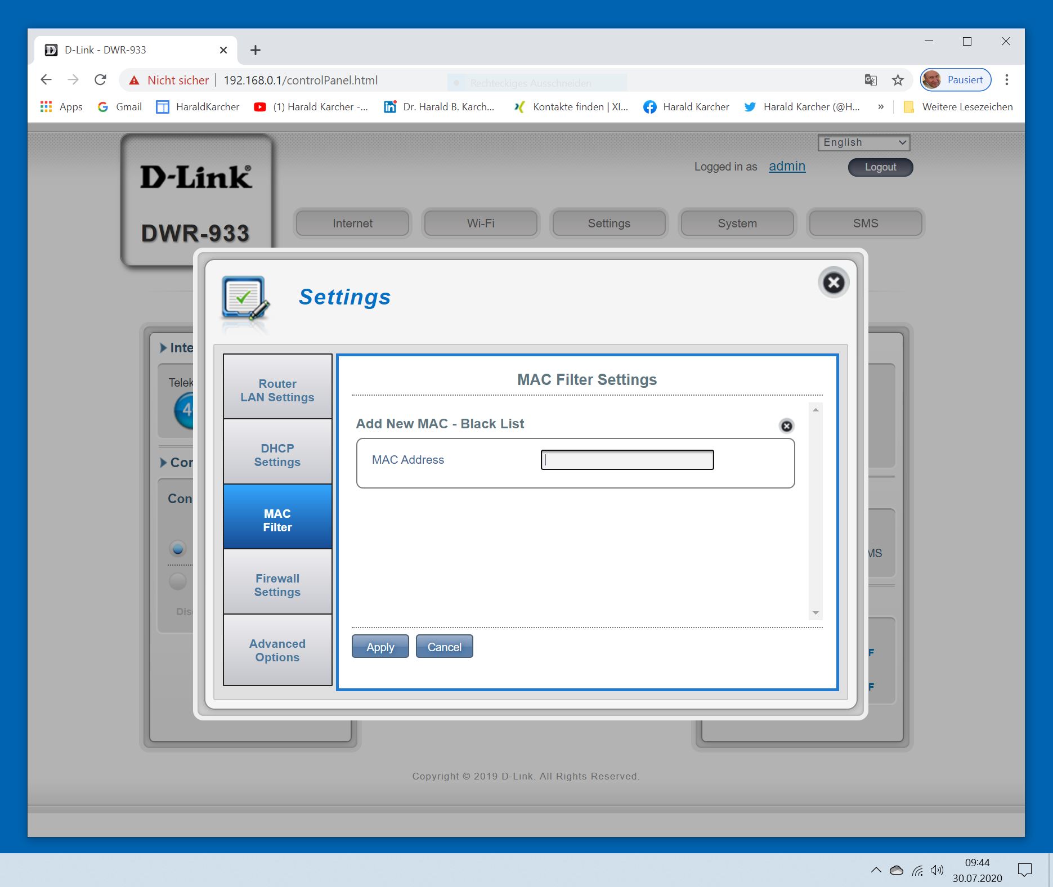Select Firewall Settings in sidebar
The image size is (1053, 887).
click(277, 581)
